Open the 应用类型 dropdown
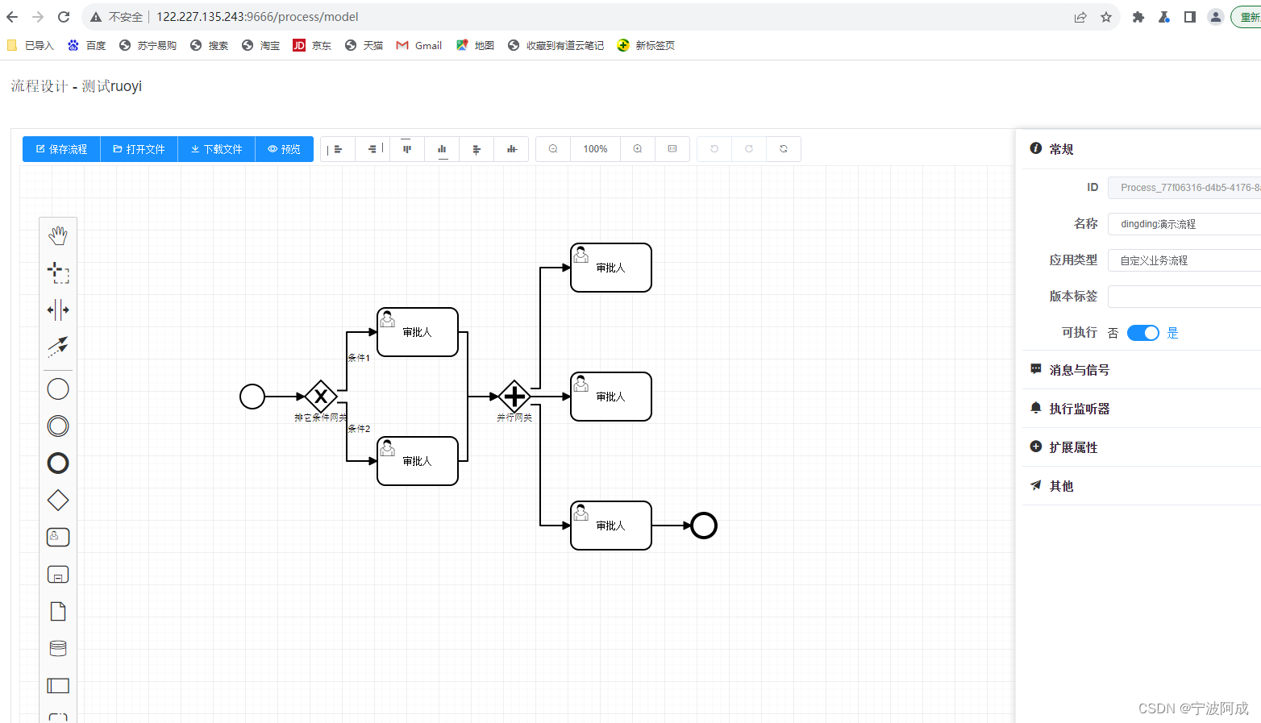The width and height of the screenshot is (1261, 723). (x=1184, y=260)
